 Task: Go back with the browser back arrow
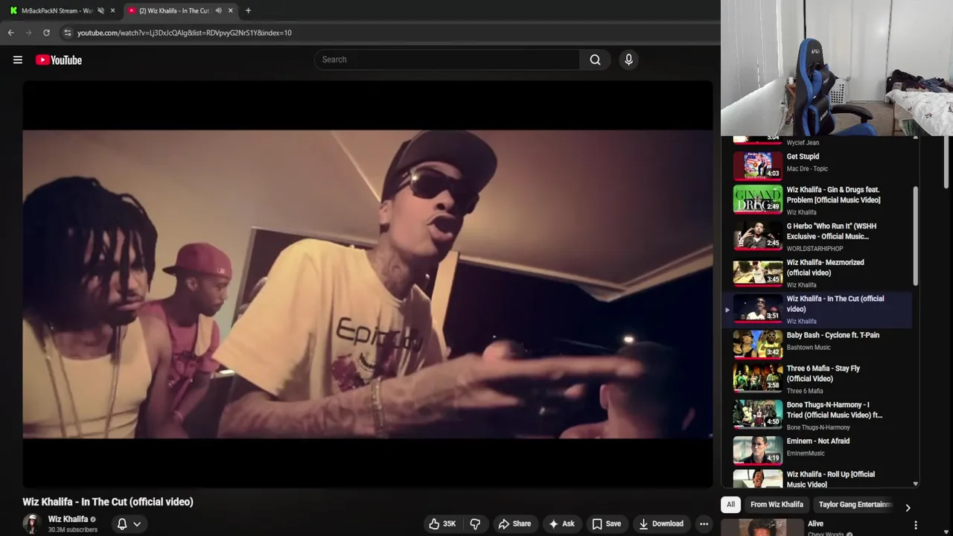(x=10, y=33)
